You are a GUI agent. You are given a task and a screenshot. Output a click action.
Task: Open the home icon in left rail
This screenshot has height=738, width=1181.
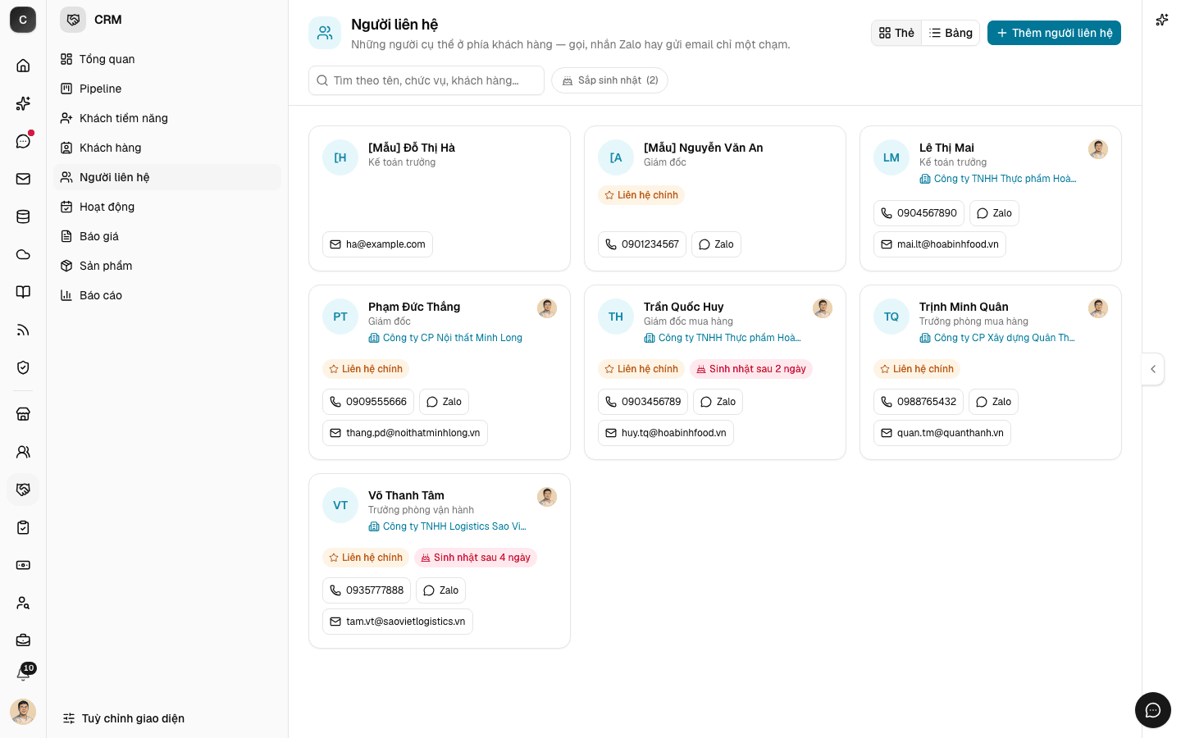(x=23, y=66)
